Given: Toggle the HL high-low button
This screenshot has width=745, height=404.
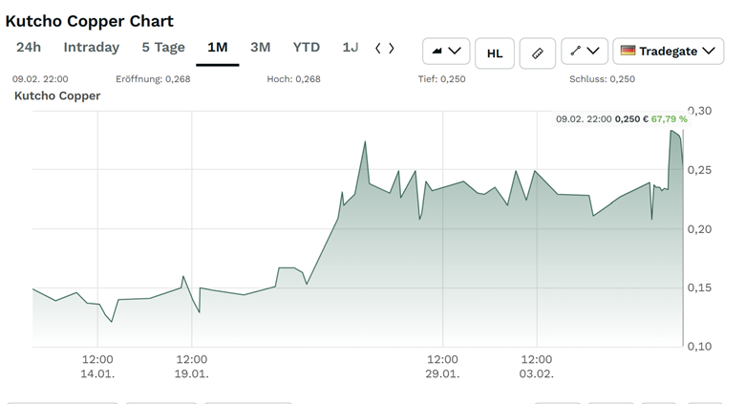Looking at the screenshot, I should (x=494, y=53).
